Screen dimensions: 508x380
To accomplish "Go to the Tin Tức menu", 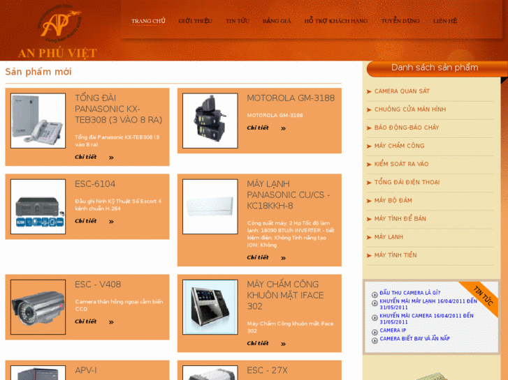I will [237, 21].
